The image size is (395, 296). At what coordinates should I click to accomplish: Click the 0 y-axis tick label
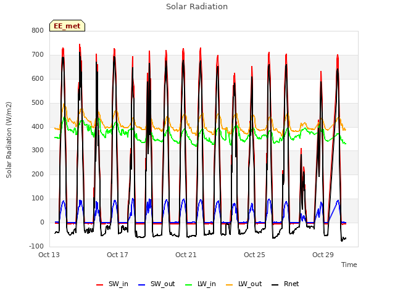click(42, 222)
